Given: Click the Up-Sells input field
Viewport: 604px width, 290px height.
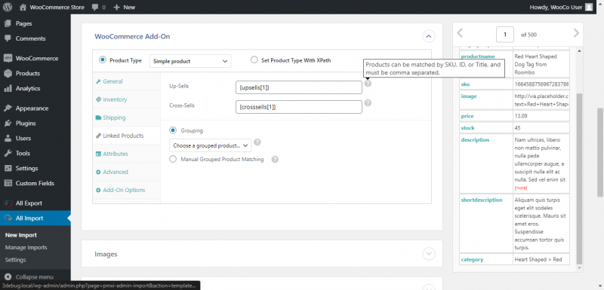Looking at the screenshot, I should click(298, 87).
